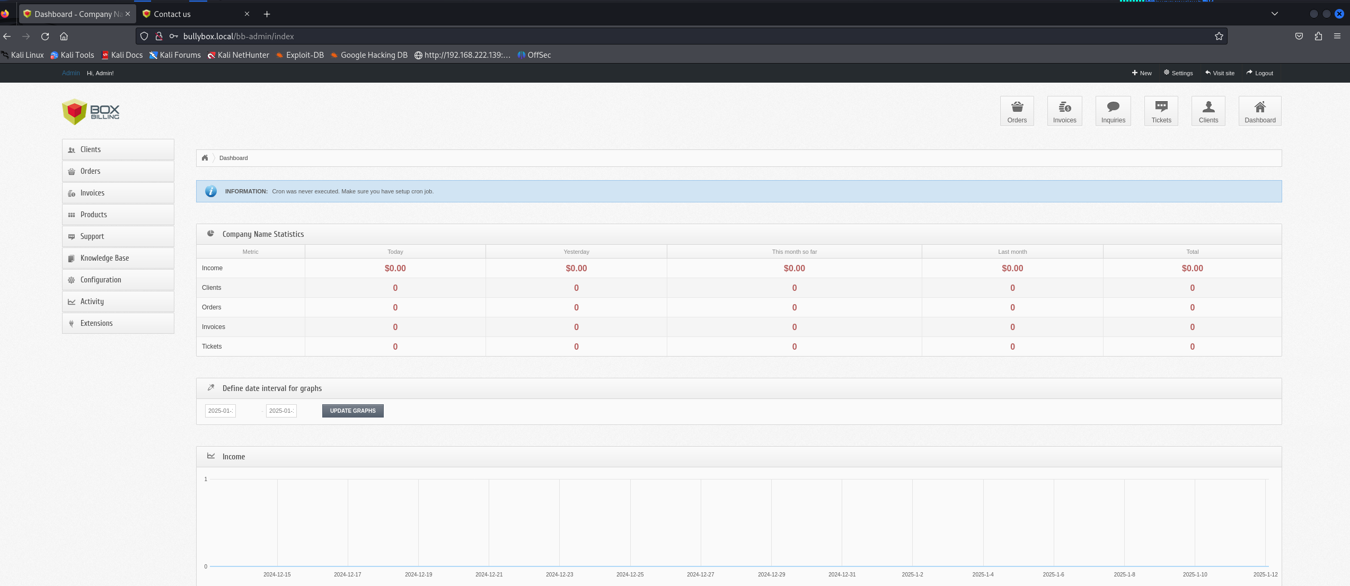
Task: Click the home icon in breadcrumb
Action: point(205,158)
